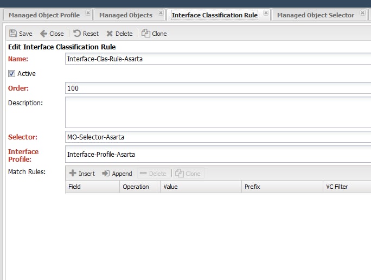Close the Interface Classification Rule tab
This screenshot has height=280, width=371.
(266, 13)
